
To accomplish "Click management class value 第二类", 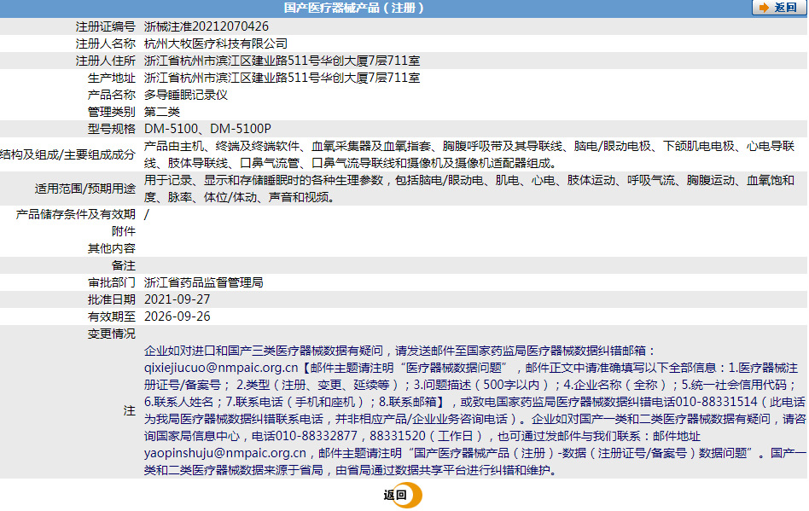I will coord(162,112).
